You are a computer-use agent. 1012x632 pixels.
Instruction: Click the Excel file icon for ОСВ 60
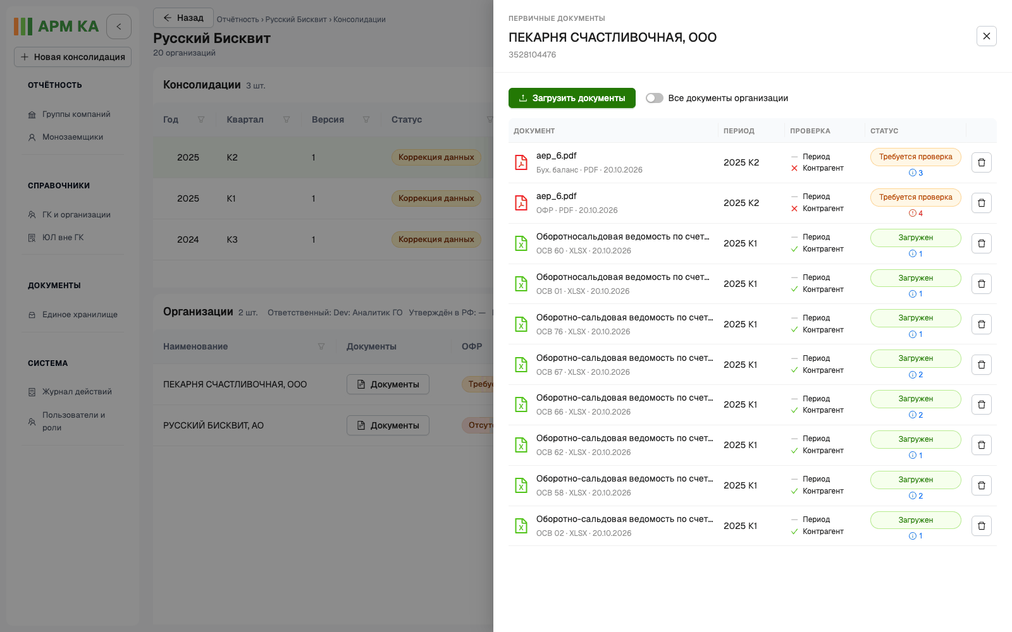coord(521,243)
